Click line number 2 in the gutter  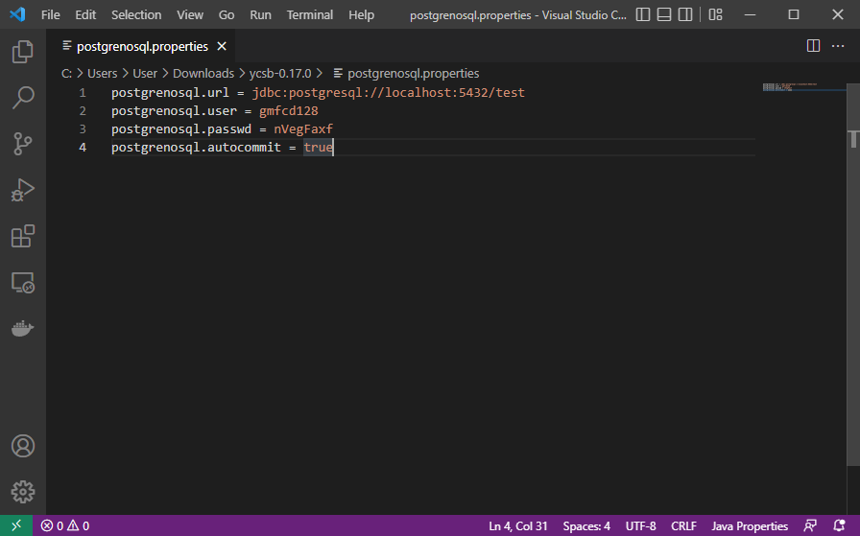[83, 110]
